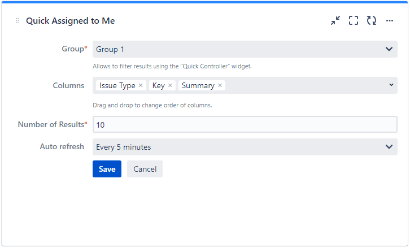This screenshot has height=248, width=410.
Task: Remove the Summary column tag
Action: (220, 86)
